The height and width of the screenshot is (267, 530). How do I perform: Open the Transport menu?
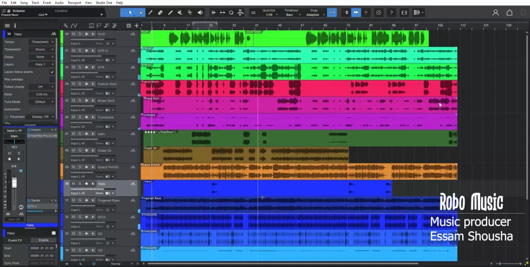pyautogui.click(x=74, y=2)
